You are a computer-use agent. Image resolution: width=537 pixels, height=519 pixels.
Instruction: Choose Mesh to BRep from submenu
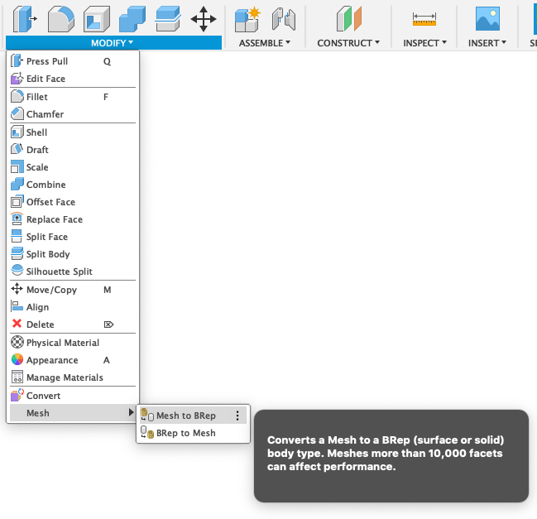[x=186, y=416]
